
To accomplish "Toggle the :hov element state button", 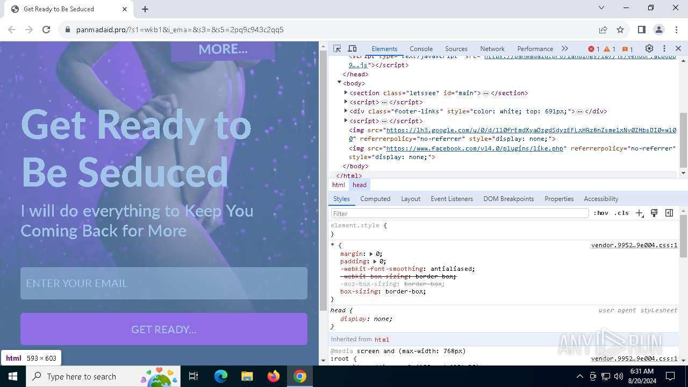I will (x=600, y=213).
